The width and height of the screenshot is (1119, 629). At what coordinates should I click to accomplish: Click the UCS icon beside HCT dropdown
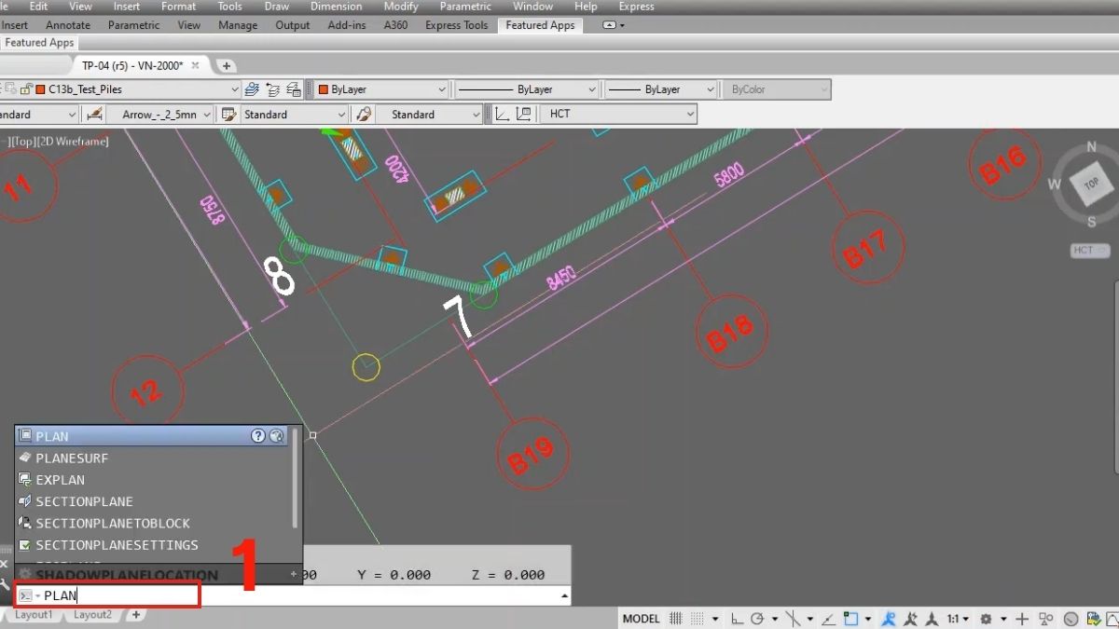click(501, 115)
